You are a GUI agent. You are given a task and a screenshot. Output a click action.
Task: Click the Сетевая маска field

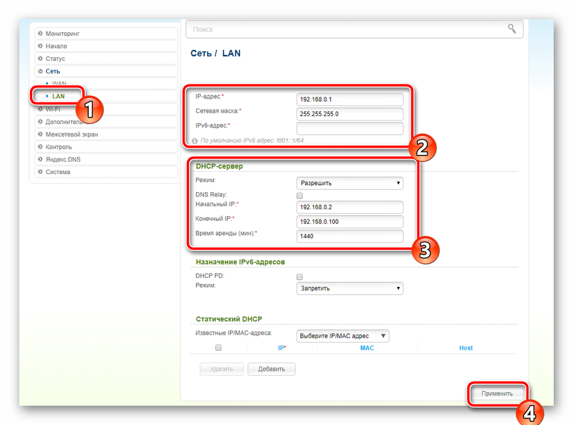coord(350,114)
